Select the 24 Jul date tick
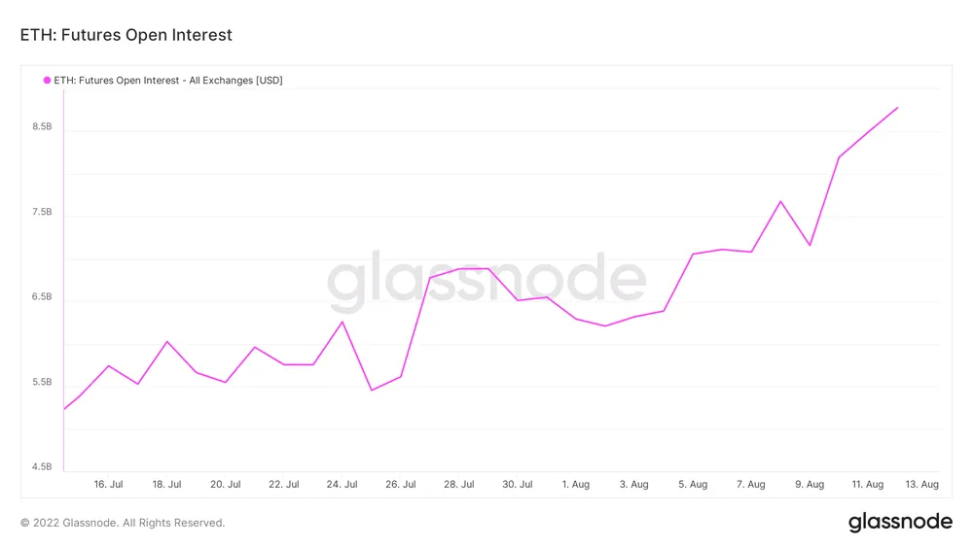The width and height of the screenshot is (973, 547). click(342, 484)
